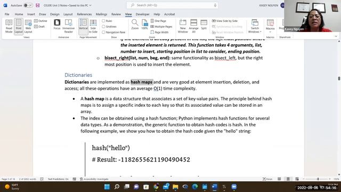The height and width of the screenshot is (192, 341).
Task: Open a New Window
Action: coord(183,26)
